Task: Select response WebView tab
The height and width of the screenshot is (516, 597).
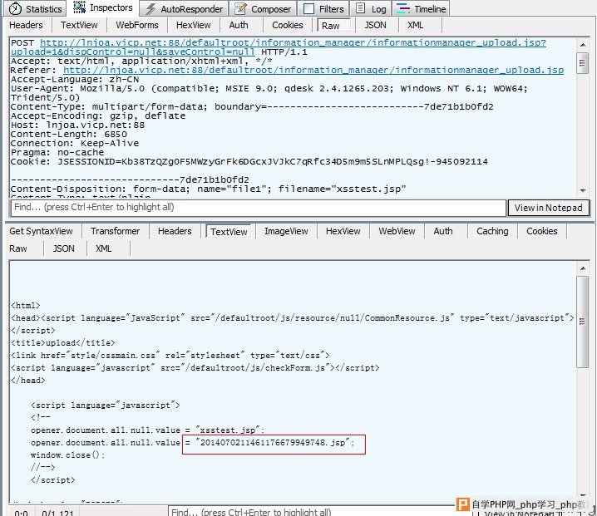Action: click(x=397, y=231)
